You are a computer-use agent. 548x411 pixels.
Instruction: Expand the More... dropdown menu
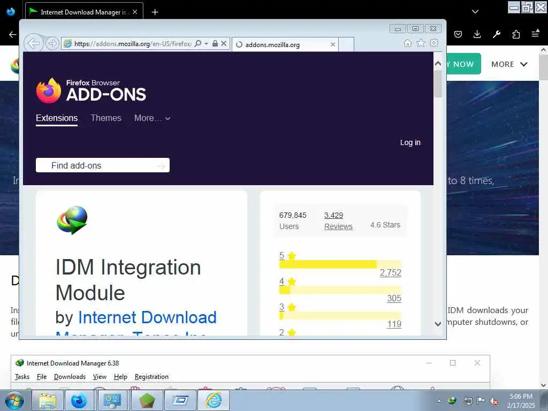click(x=153, y=118)
